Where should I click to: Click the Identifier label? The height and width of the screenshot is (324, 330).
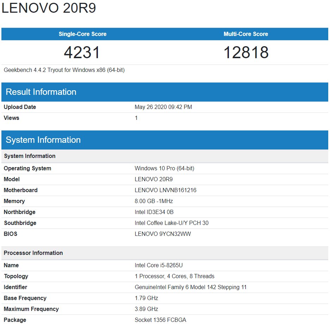coord(15,287)
